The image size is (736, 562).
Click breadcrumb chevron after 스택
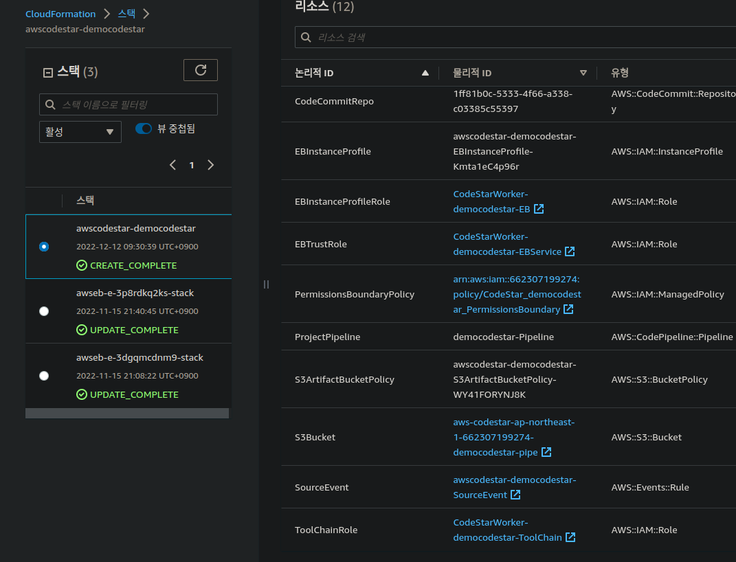pos(146,14)
